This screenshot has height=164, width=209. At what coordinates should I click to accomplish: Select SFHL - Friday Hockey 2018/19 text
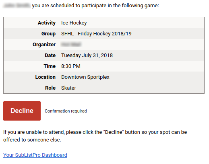[x=96, y=34]
